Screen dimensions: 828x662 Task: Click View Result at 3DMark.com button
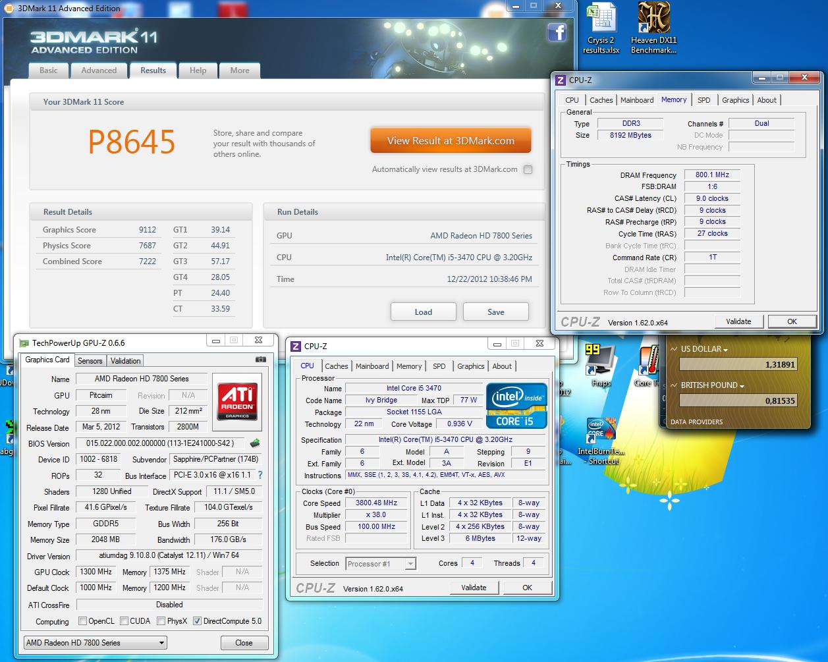pyautogui.click(x=451, y=140)
